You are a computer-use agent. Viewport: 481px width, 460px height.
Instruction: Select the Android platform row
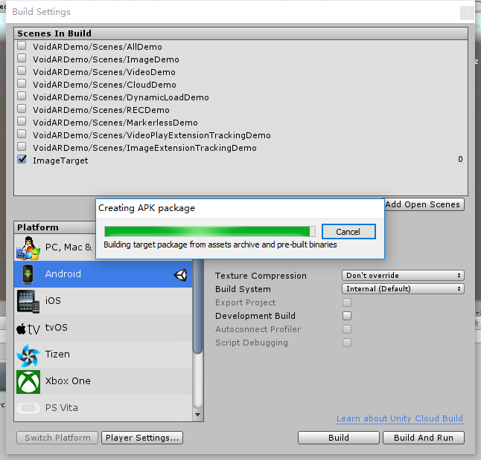103,274
